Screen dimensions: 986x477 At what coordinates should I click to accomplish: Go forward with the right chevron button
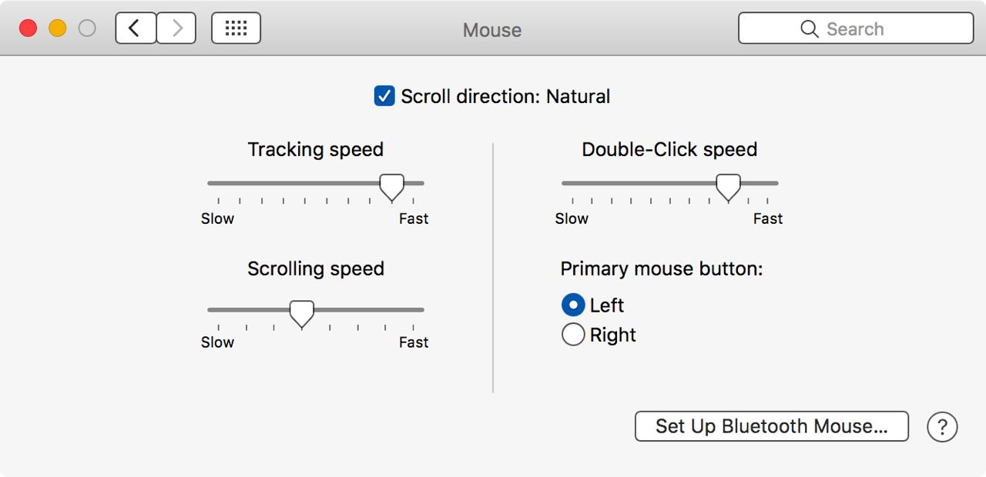[176, 28]
